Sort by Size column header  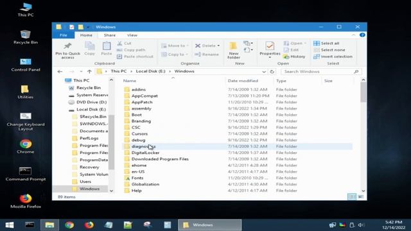pyautogui.click(x=338, y=81)
